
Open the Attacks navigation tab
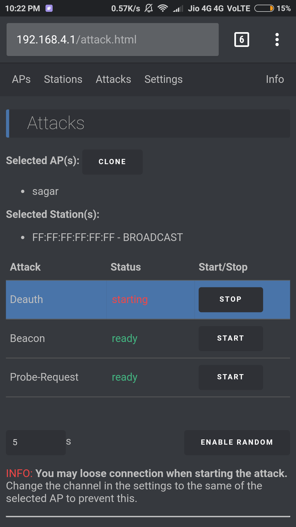coord(113,79)
